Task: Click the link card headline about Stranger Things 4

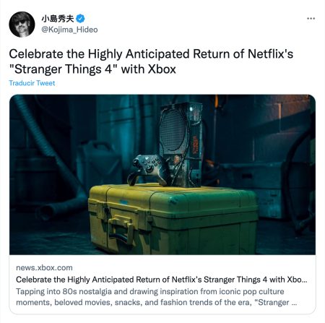Action: point(162,280)
